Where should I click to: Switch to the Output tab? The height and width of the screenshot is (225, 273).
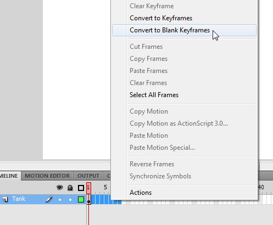[88, 176]
